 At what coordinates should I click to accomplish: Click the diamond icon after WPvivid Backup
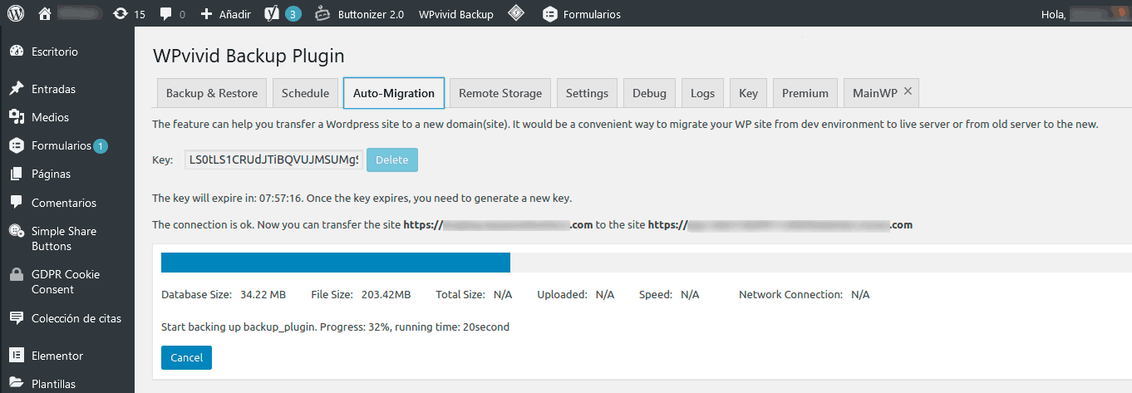point(516,13)
